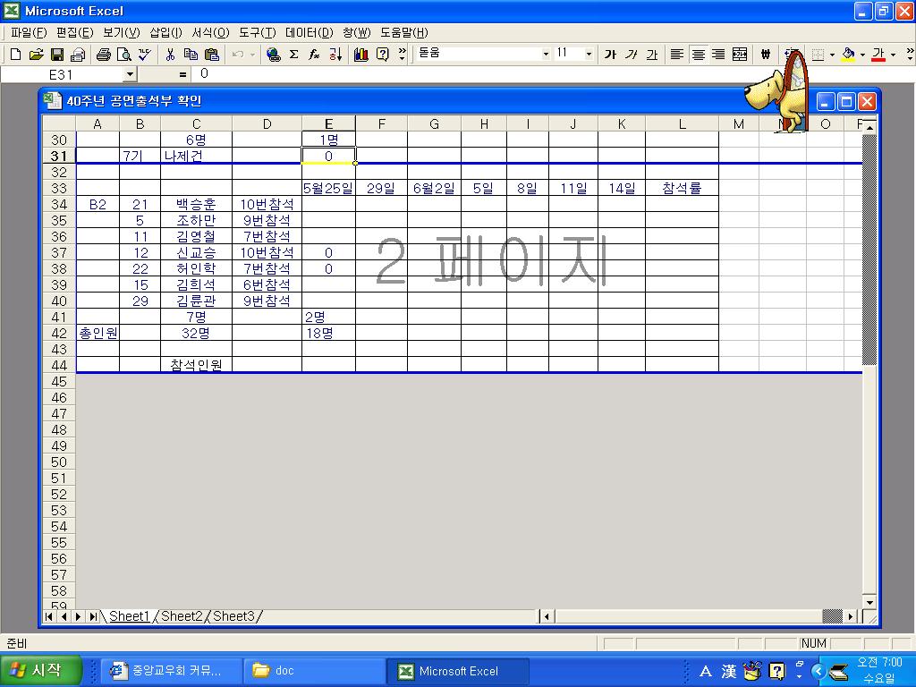Toggle bold formatting button
Screen dimensions: 916x687
click(610, 55)
